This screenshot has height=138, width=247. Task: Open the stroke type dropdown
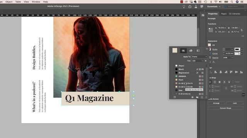[x=242, y=49]
